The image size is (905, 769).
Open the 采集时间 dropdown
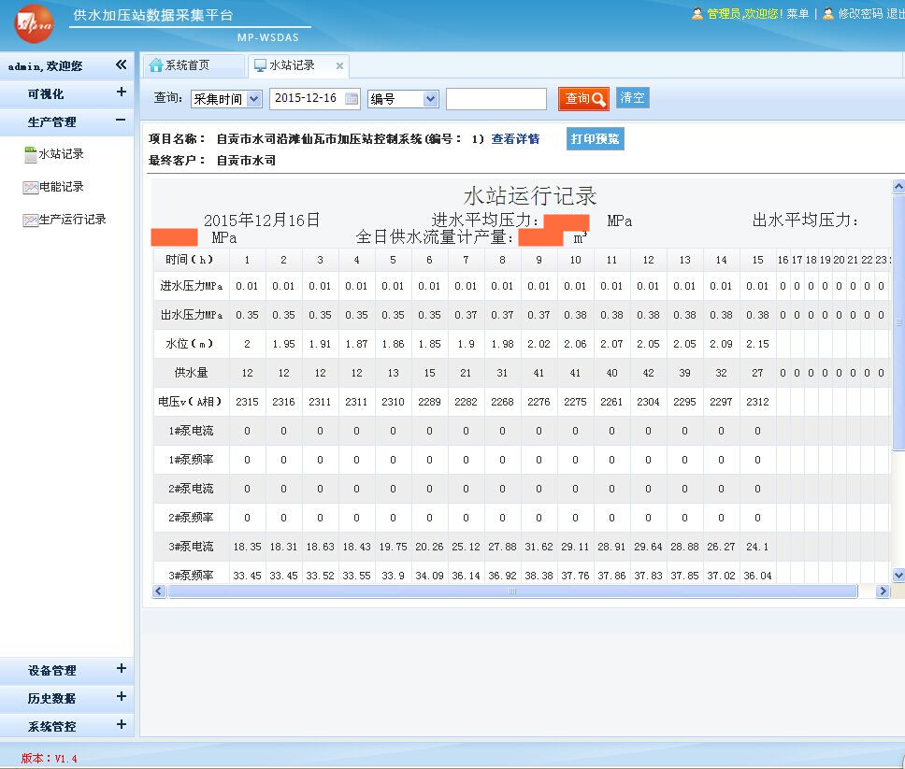point(226,99)
